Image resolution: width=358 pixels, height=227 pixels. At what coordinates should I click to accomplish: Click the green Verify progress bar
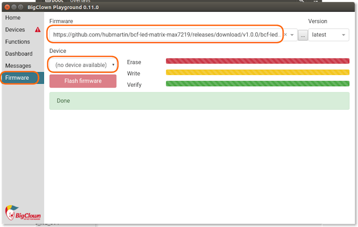(x=257, y=84)
